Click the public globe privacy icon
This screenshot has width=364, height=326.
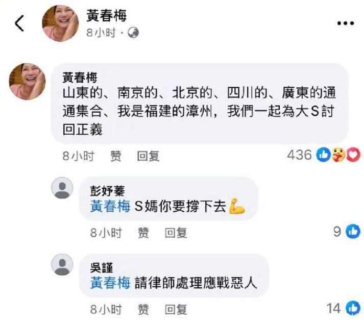coord(133,33)
